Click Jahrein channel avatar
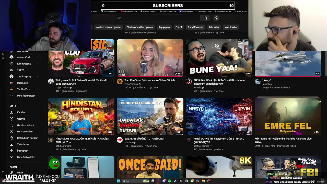The height and width of the screenshot is (184, 327). pos(189,82)
